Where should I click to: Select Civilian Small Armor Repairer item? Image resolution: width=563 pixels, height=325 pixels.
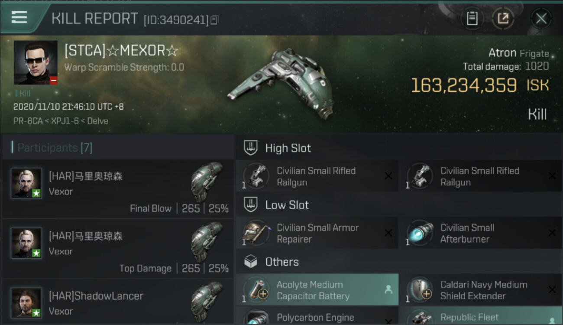click(317, 233)
